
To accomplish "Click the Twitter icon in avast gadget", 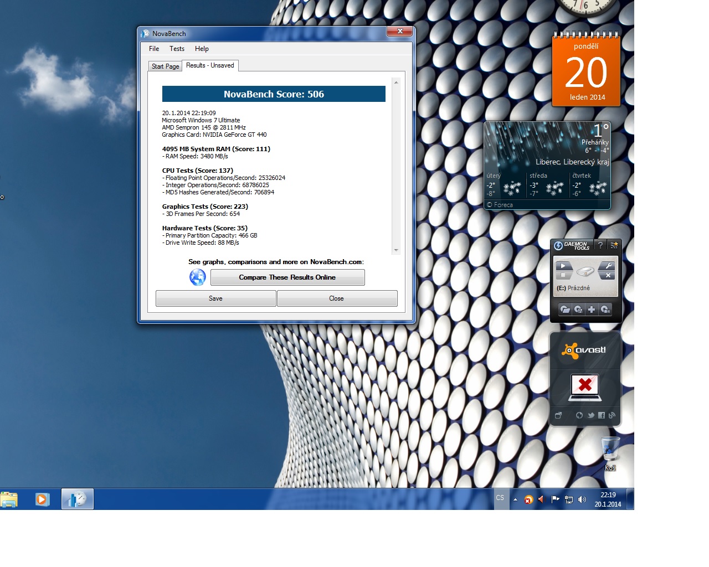I will point(591,415).
